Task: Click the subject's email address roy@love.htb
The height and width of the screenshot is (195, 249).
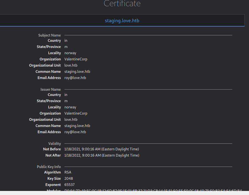Action: 75,78
